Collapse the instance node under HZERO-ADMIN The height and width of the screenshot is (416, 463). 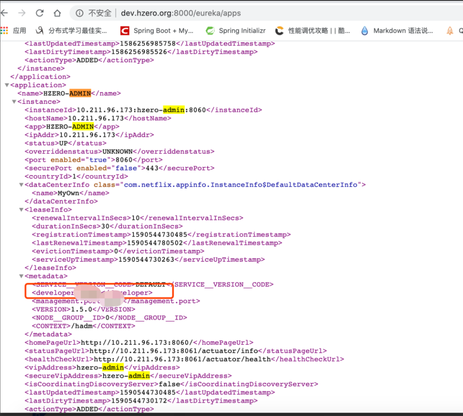14,102
